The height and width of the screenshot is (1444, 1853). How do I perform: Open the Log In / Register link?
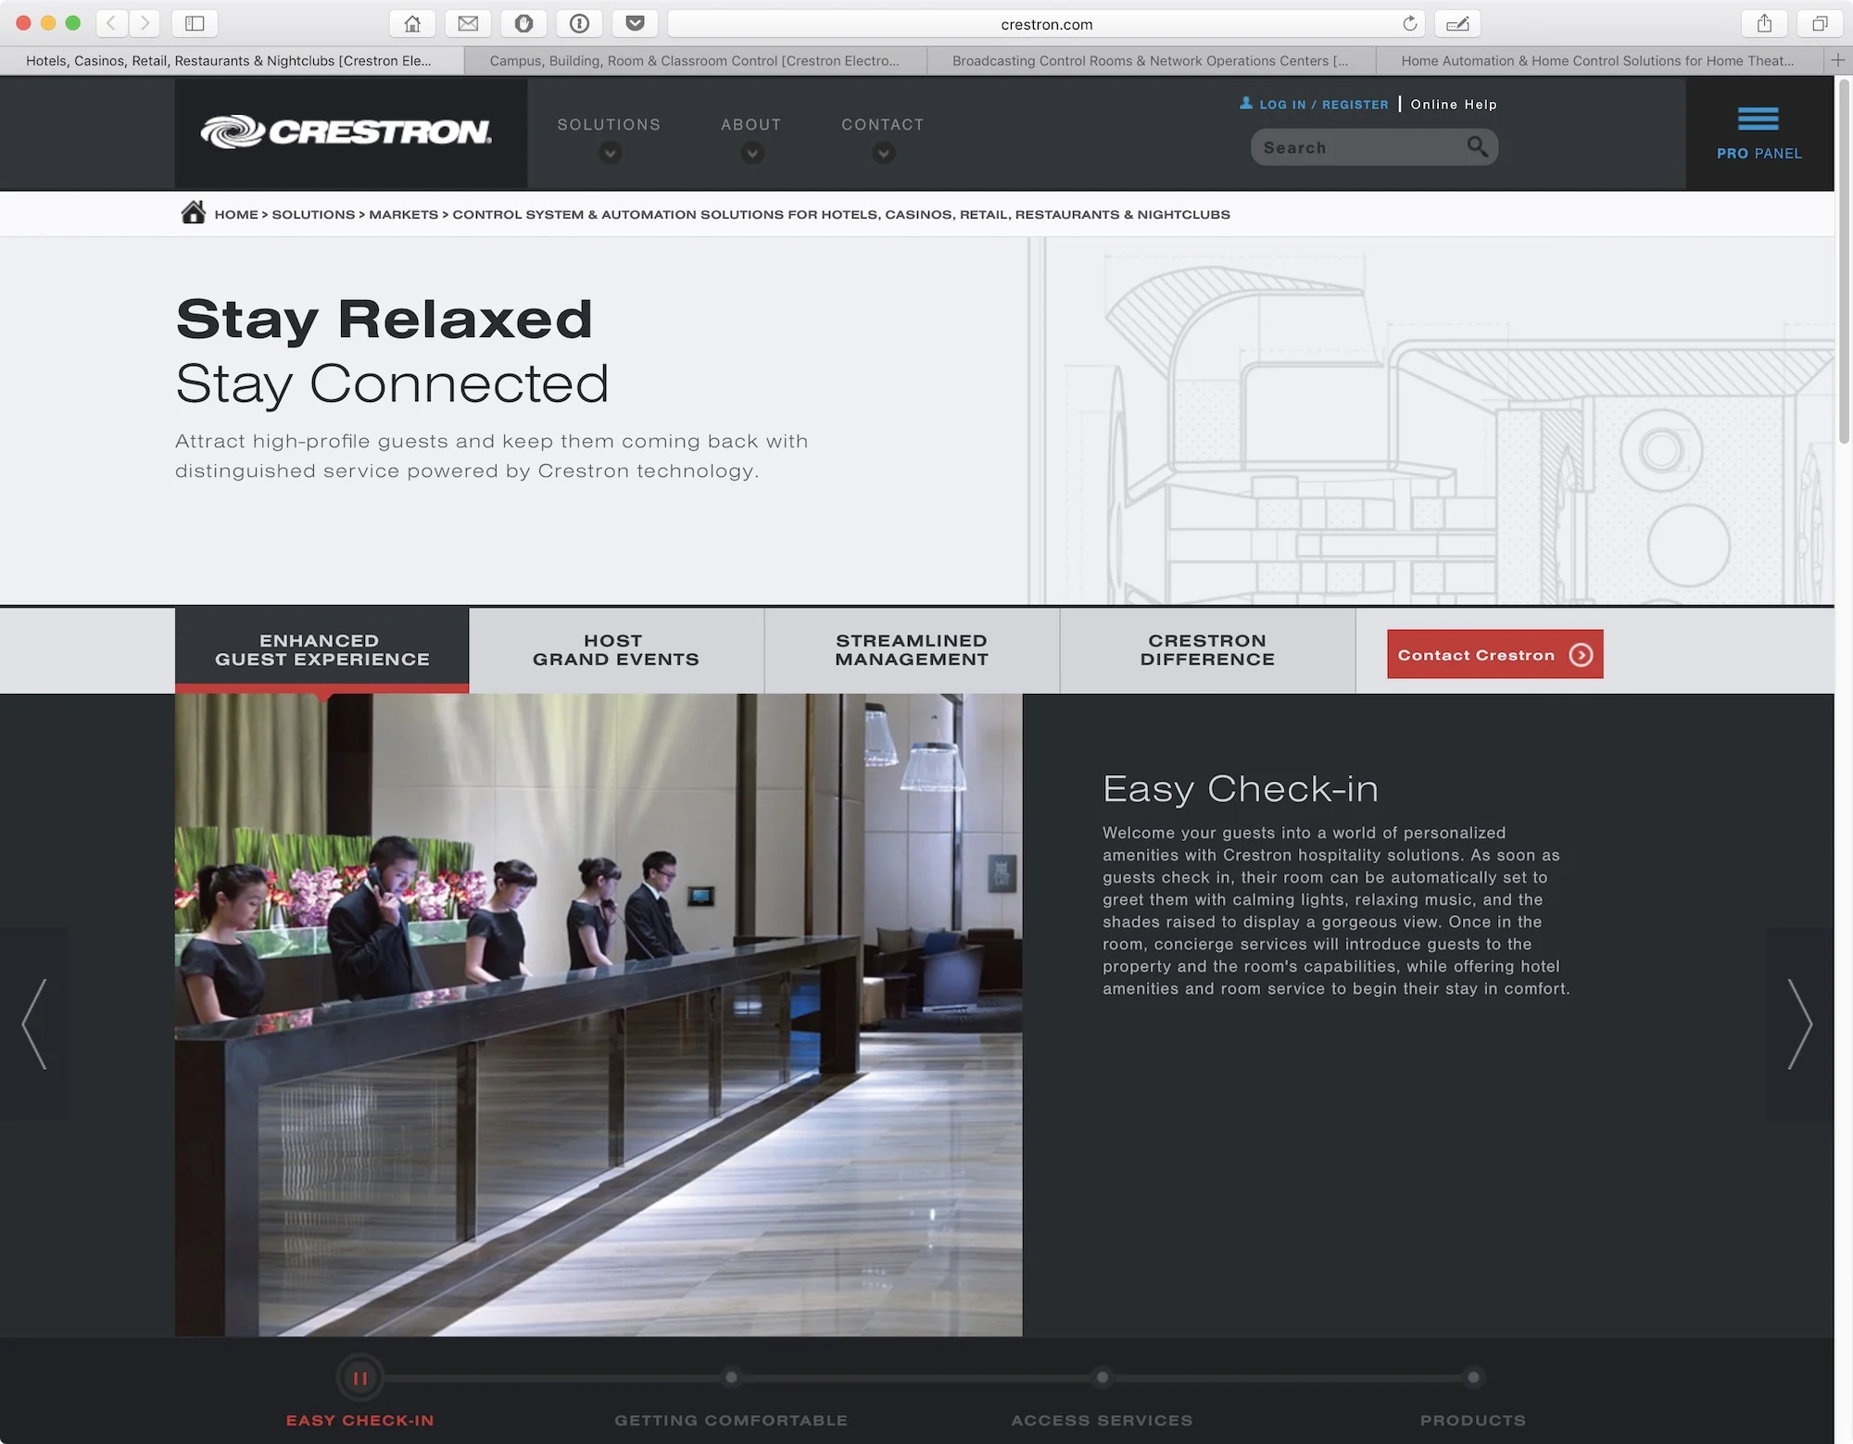1322,105
